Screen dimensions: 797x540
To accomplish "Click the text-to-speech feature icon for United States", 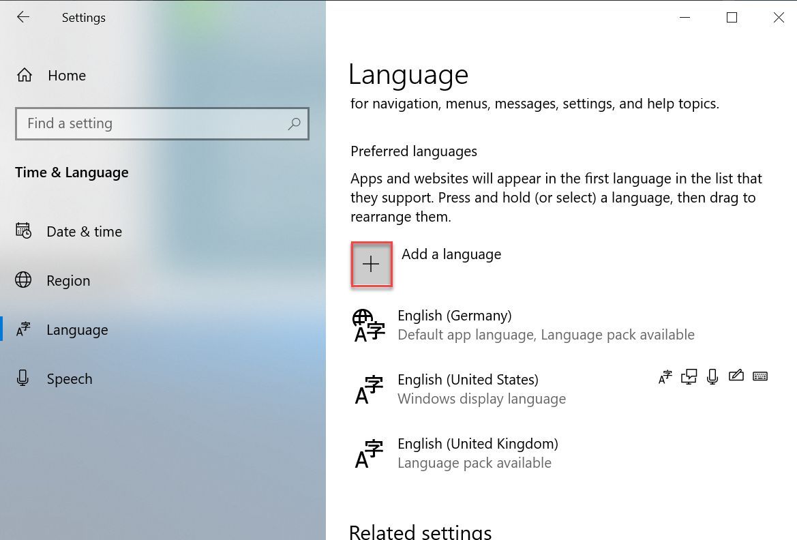I will point(689,377).
